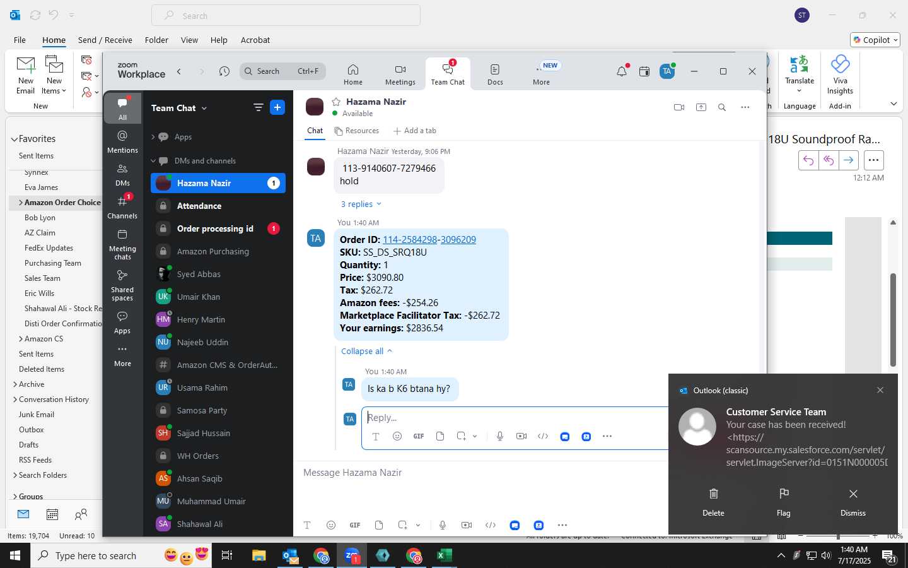
Task: Open chat with Umair Khan
Action: click(x=218, y=297)
